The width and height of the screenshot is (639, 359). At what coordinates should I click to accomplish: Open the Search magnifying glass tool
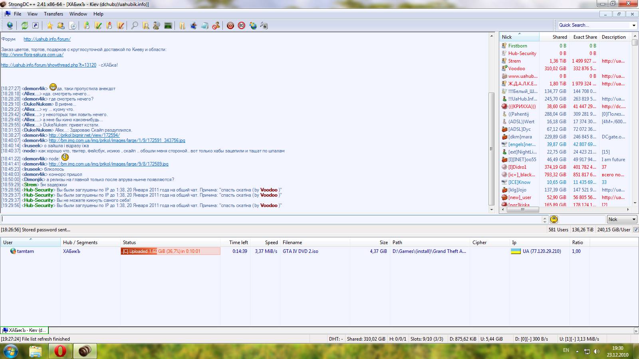135,26
